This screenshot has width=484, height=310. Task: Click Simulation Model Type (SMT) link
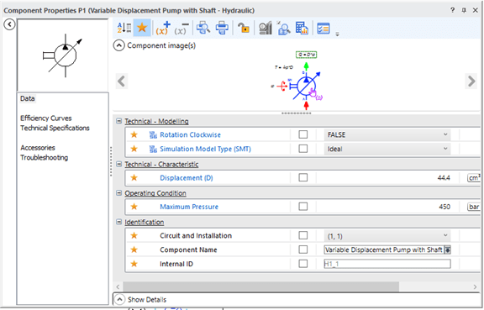click(x=205, y=149)
